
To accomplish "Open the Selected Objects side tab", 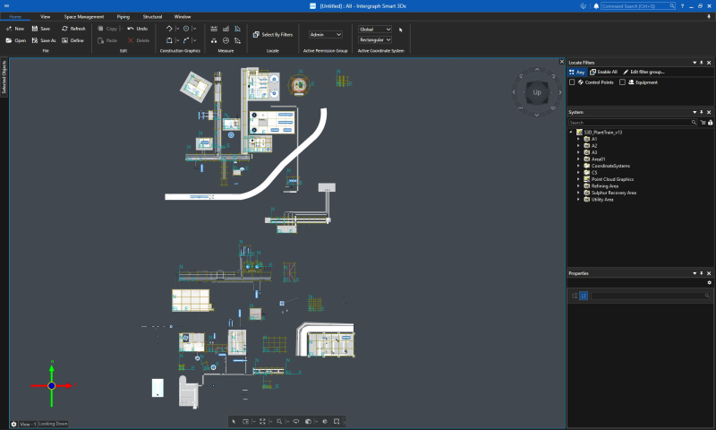I will 4,76.
